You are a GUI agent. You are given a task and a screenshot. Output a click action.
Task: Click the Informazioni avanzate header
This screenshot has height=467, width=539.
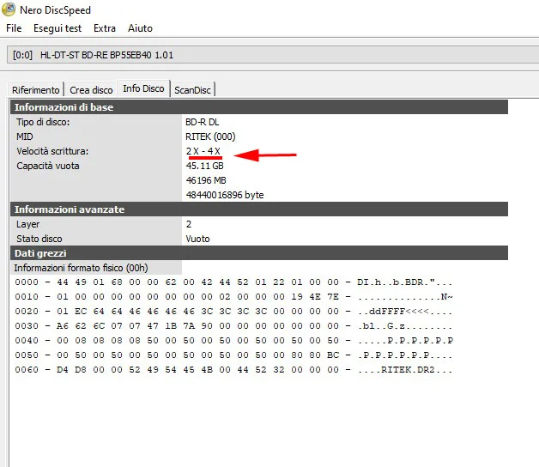pos(259,209)
